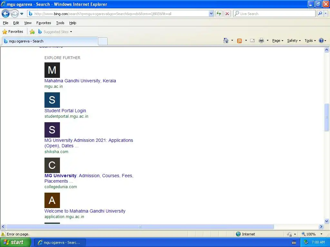Click the orange RSS Feeds icon

coord(239,41)
